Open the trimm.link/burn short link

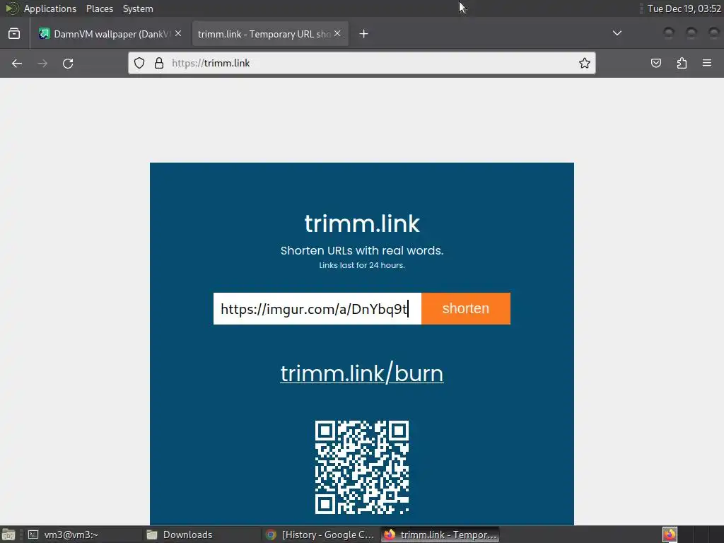tap(361, 373)
